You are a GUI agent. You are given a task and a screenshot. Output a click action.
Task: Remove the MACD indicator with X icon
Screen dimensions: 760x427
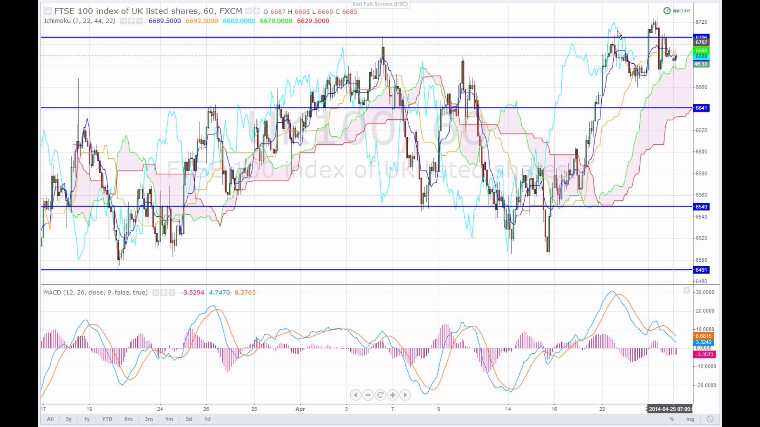click(x=172, y=293)
